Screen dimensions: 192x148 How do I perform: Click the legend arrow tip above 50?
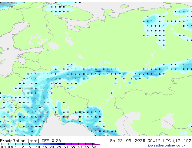[96, 144]
